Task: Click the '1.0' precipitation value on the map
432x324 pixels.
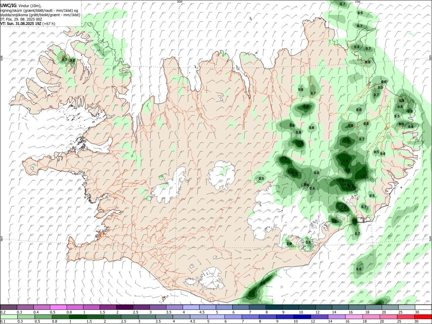Action: click(351, 126)
